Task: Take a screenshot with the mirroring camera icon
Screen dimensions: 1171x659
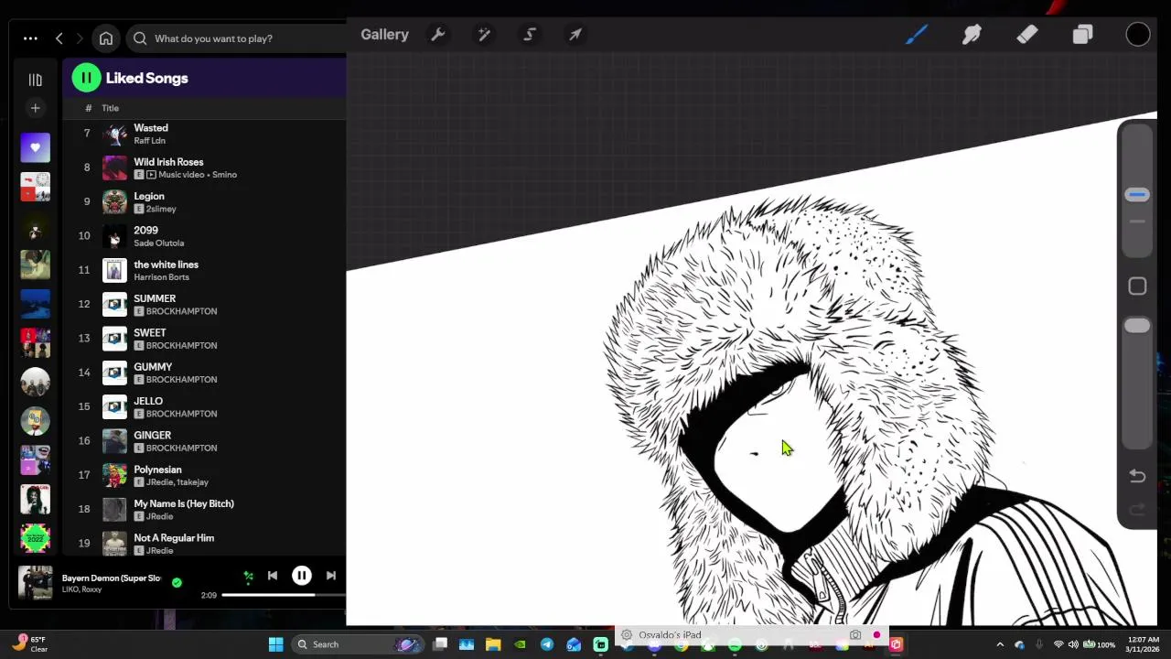Action: 855,635
